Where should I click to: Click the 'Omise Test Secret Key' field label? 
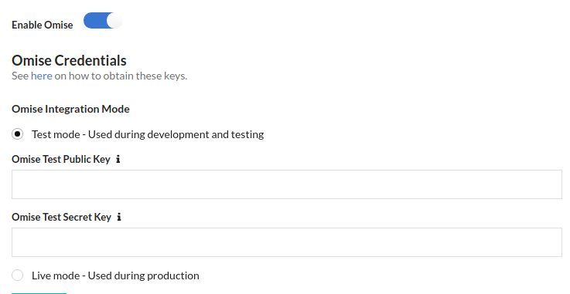coord(61,217)
